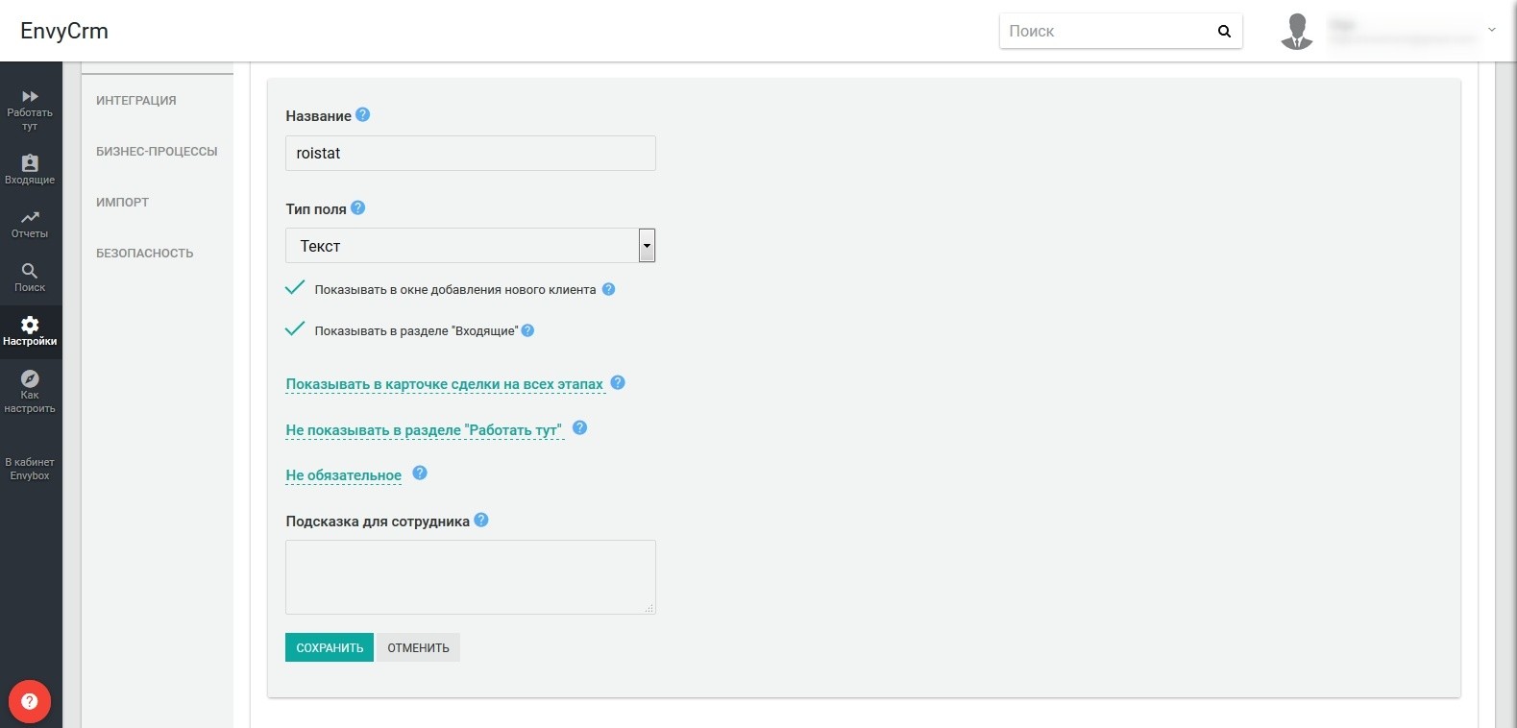Open 'Как настроить' compass icon
Screen dimensions: 1517x728
click(30, 379)
